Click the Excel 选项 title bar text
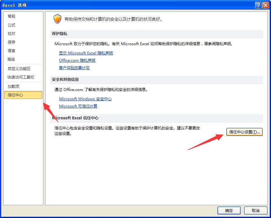Image resolution: width=271 pixels, height=218 pixels. (15, 5)
